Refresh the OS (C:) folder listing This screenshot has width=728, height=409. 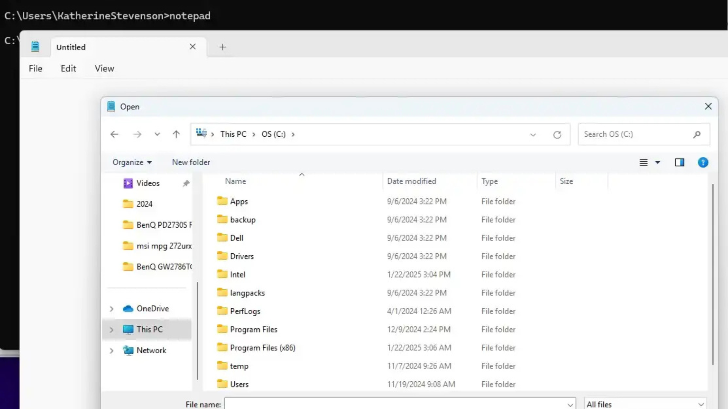557,135
